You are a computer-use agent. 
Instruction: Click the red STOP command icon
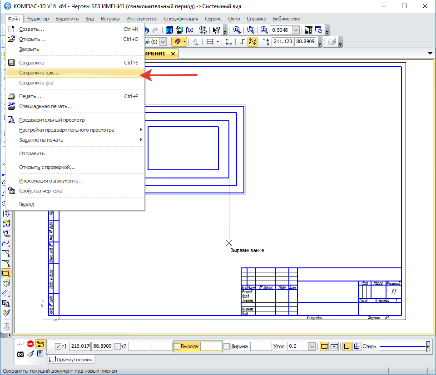tap(30, 344)
